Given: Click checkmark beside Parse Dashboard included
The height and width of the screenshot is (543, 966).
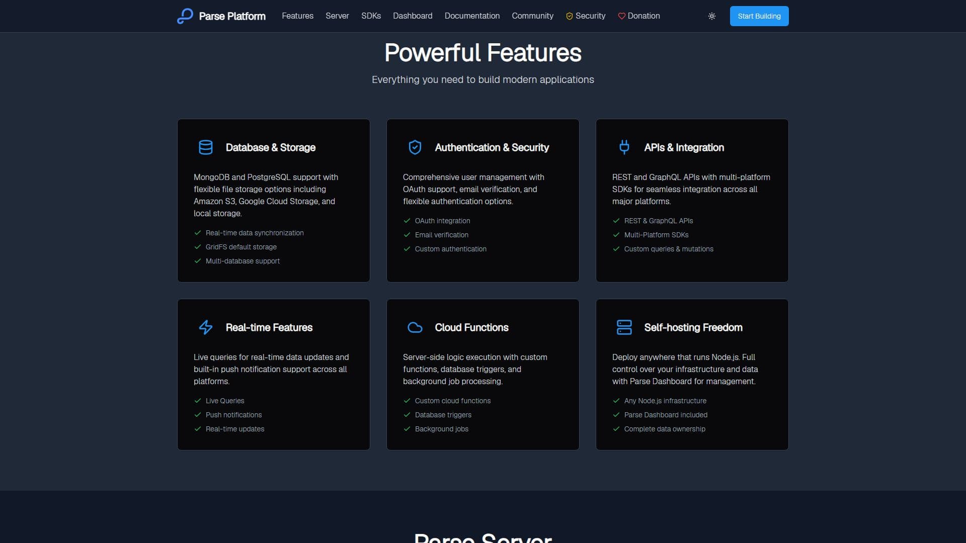Looking at the screenshot, I should tap(616, 415).
